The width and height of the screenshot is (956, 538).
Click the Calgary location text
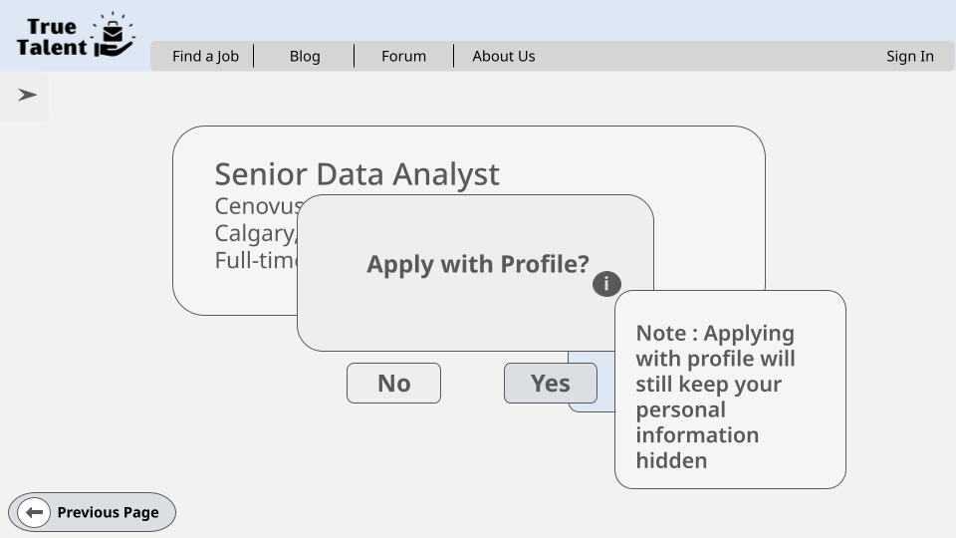tap(255, 233)
